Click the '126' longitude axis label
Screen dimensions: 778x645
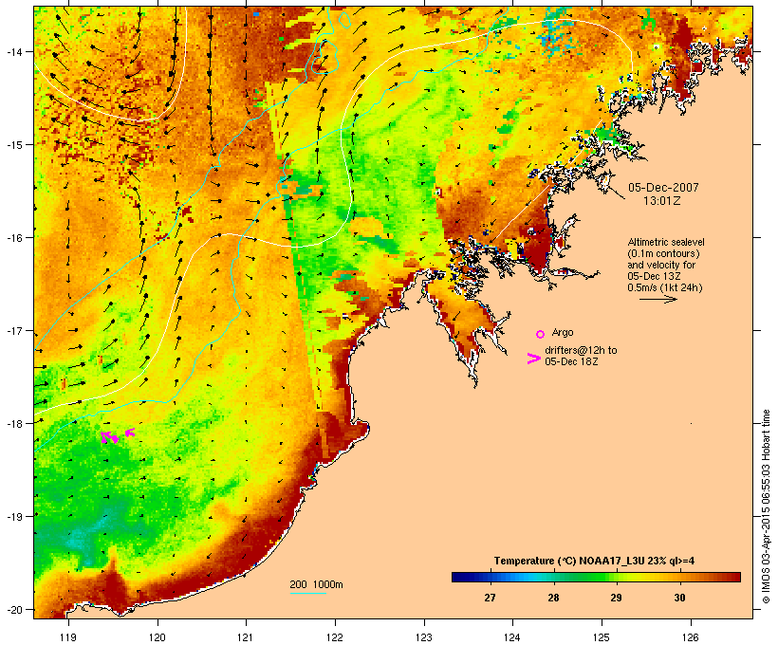690,637
